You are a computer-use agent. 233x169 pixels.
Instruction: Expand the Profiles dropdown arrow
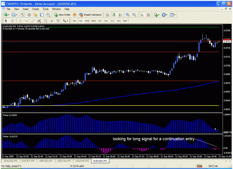click(16, 15)
